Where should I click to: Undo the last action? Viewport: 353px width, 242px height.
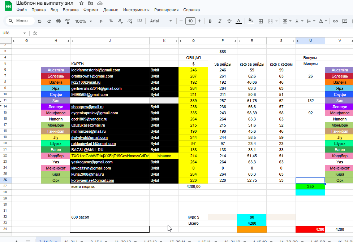tap(40, 21)
